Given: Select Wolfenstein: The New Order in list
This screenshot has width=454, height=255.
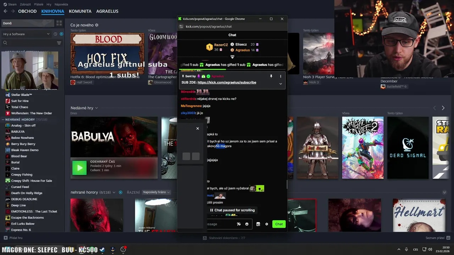Looking at the screenshot, I should click(x=32, y=113).
